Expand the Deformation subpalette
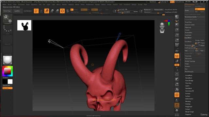209x117 pixels. [x=189, y=99]
